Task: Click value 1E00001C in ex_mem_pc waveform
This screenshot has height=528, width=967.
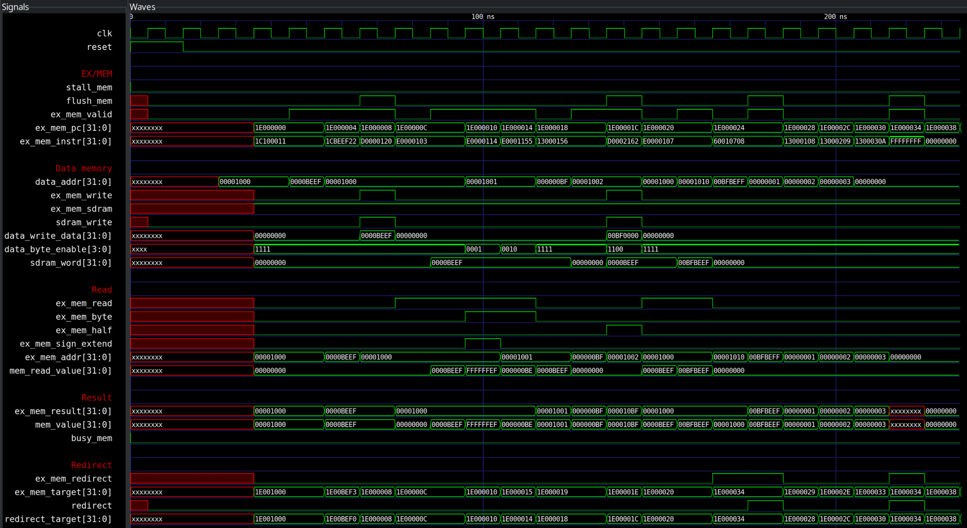Action: (623, 128)
